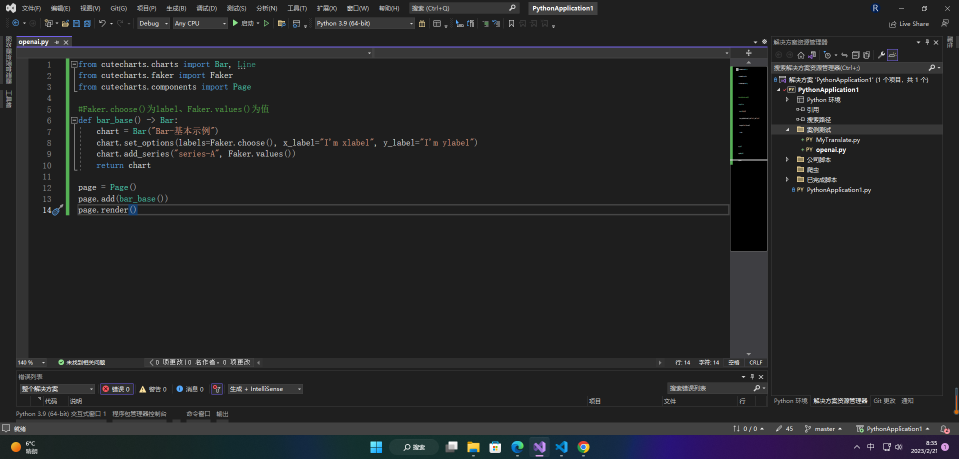Screen dimensions: 959x459
Task: Open the 生成 + IntelliSense dropdown
Action: pyautogui.click(x=265, y=389)
